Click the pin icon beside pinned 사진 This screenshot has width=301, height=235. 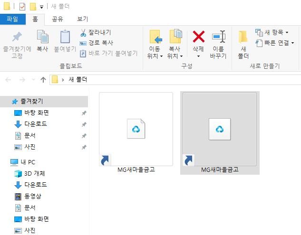[84, 147]
